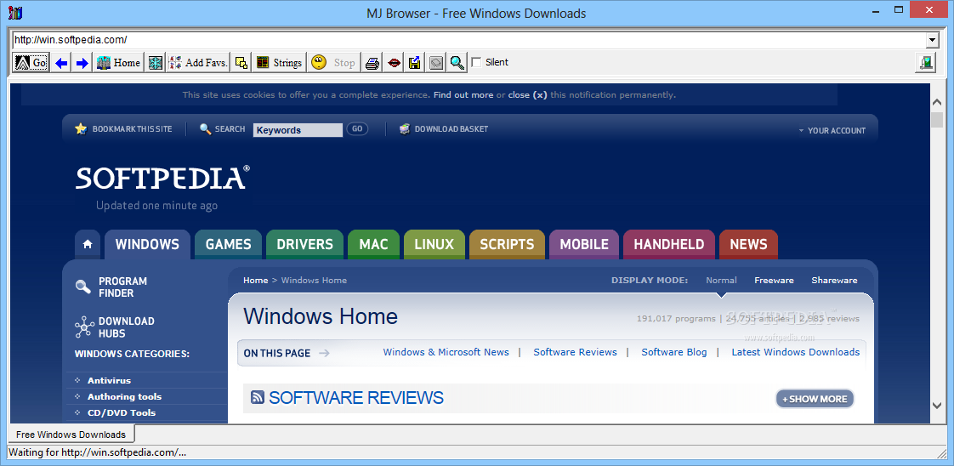Viewport: 954px width, 466px height.
Task: Switch to the Handheld tab
Action: pos(668,244)
